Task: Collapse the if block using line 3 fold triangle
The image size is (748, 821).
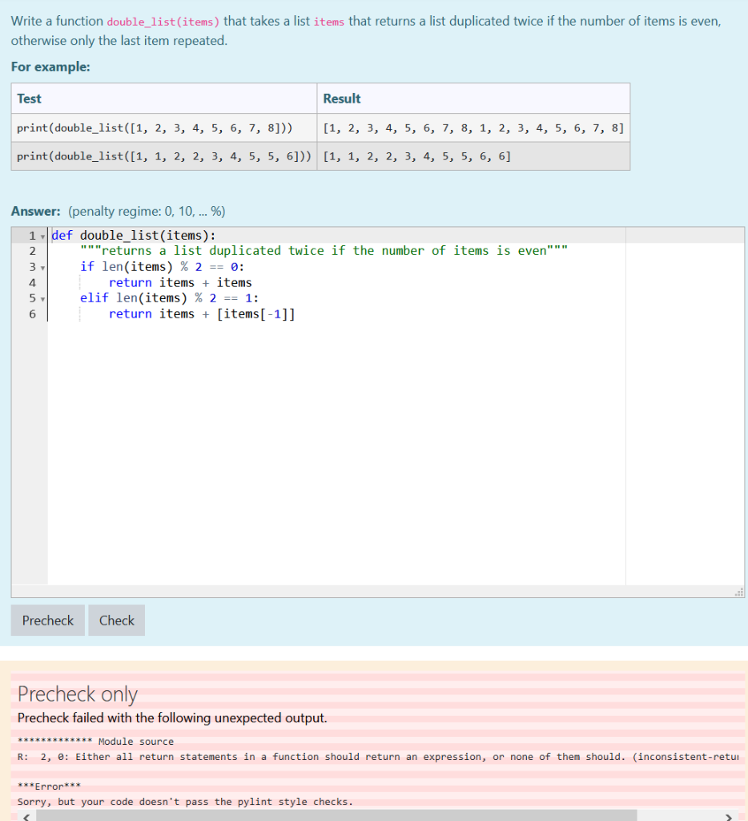Action: (x=42, y=266)
